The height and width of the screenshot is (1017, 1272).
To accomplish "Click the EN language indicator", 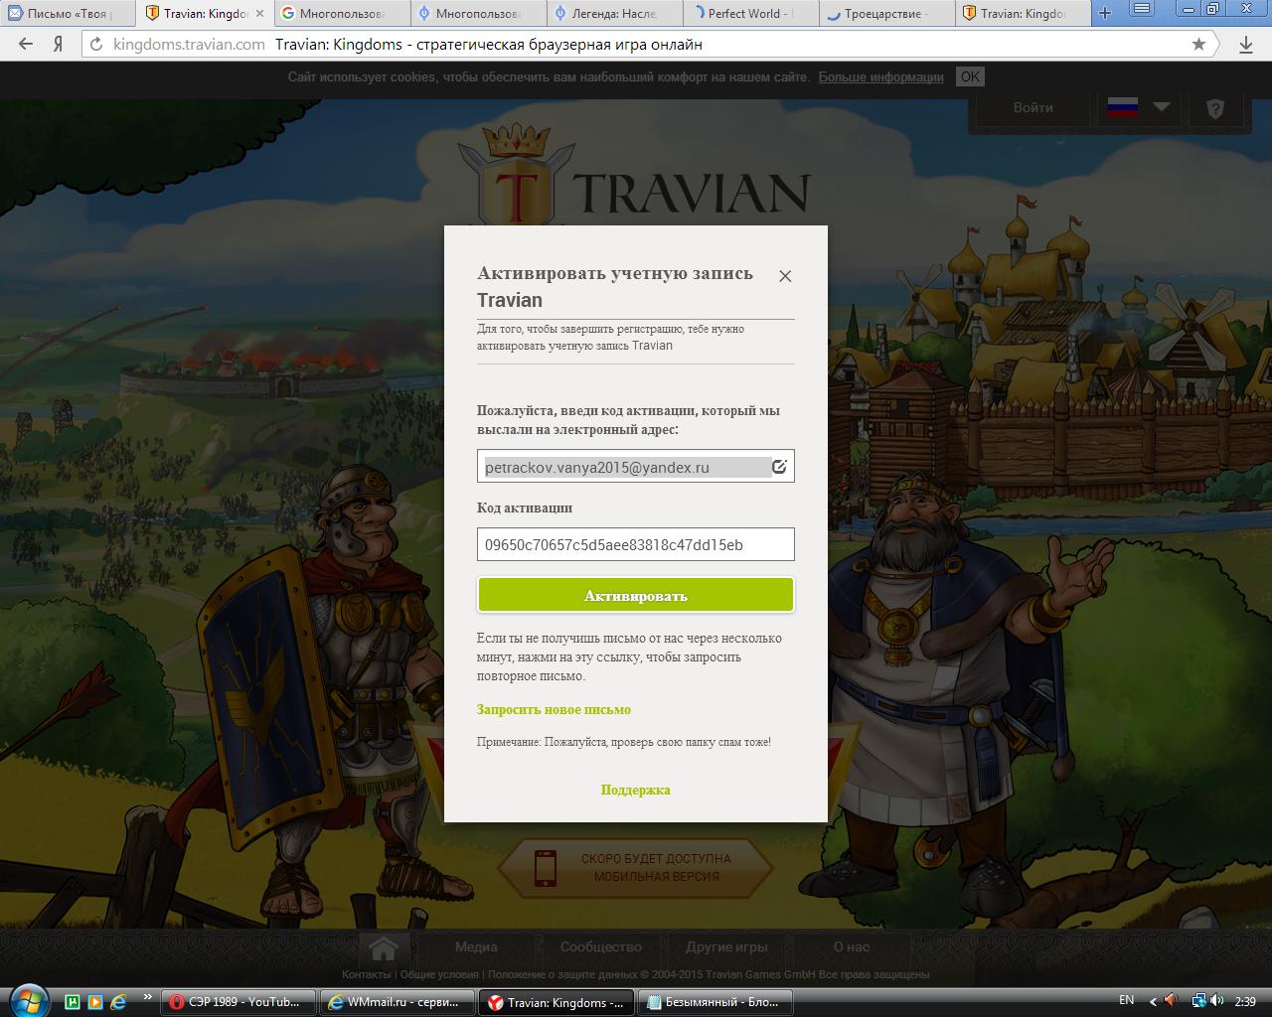I will point(1127,1000).
